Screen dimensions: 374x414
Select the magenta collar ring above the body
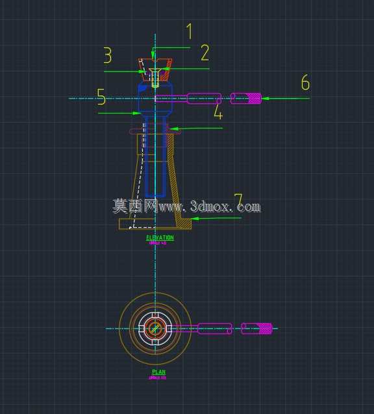155,131
